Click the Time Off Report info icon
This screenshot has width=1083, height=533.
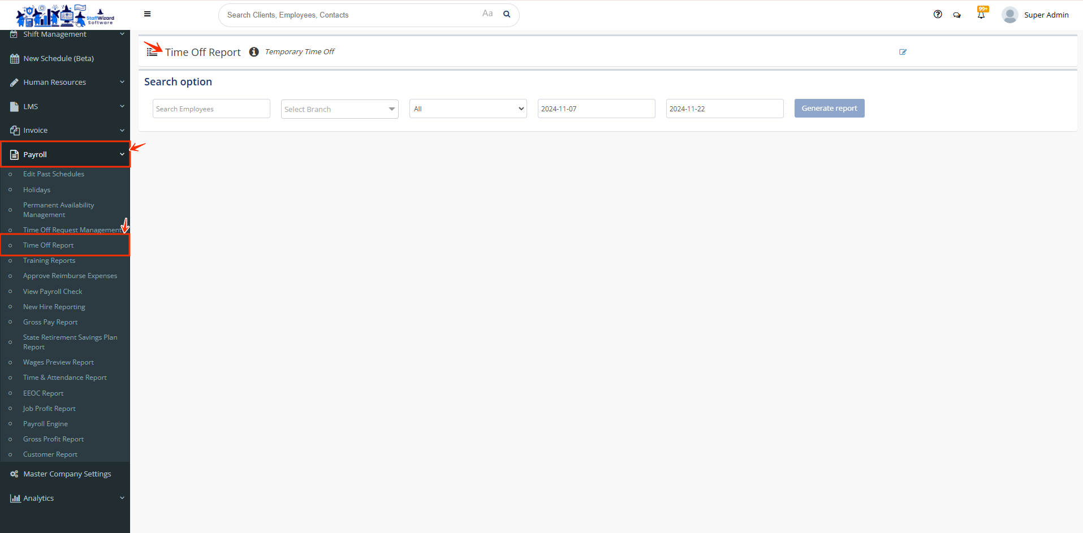[254, 52]
